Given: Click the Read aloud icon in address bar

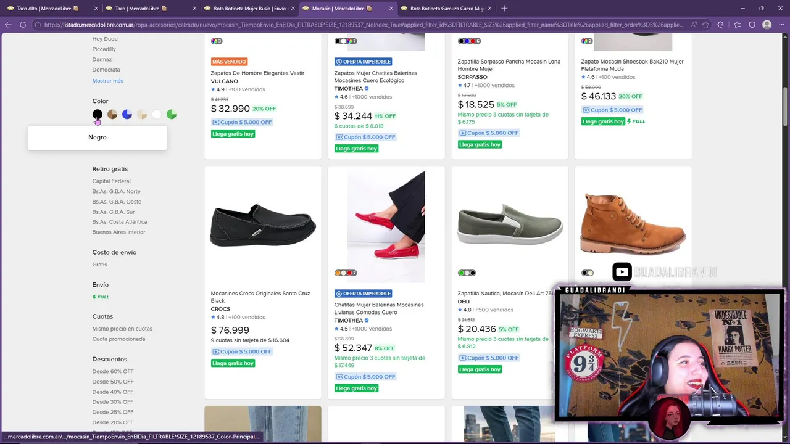Looking at the screenshot, I should (x=694, y=25).
